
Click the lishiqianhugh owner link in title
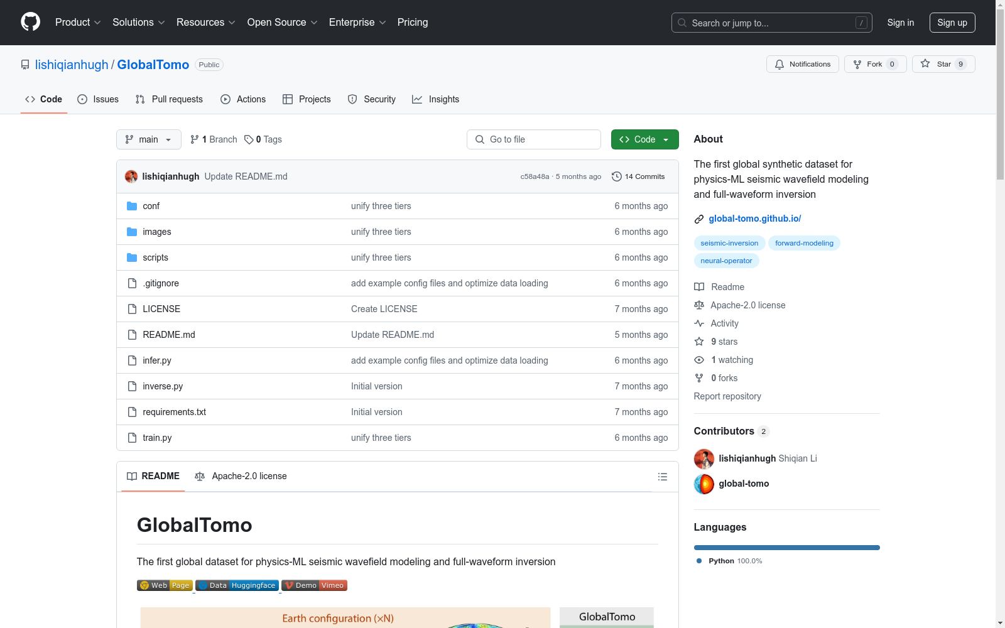(72, 65)
